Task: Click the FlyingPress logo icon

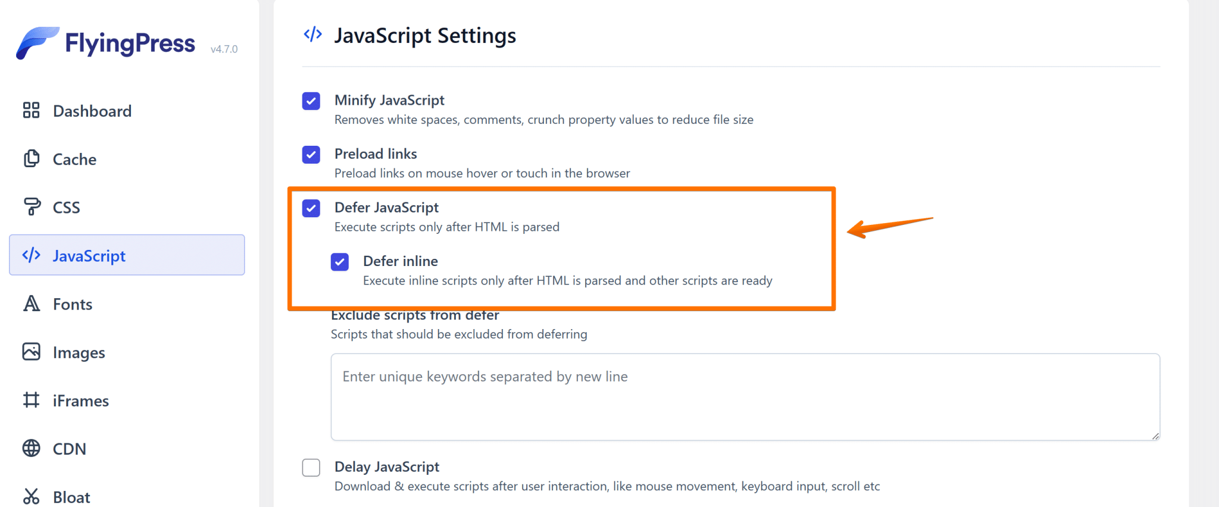Action: 37,43
